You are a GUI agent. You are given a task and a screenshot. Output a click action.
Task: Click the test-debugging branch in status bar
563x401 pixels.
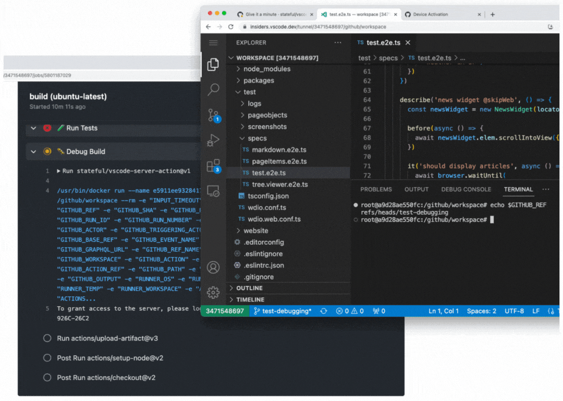(x=281, y=311)
